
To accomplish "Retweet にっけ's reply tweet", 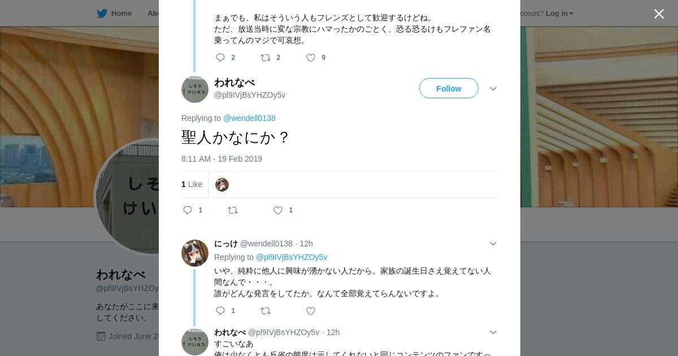I will click(x=266, y=311).
